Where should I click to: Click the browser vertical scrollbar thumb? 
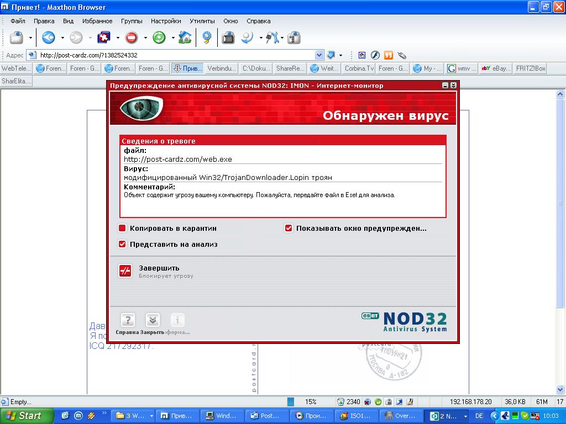pos(560,204)
